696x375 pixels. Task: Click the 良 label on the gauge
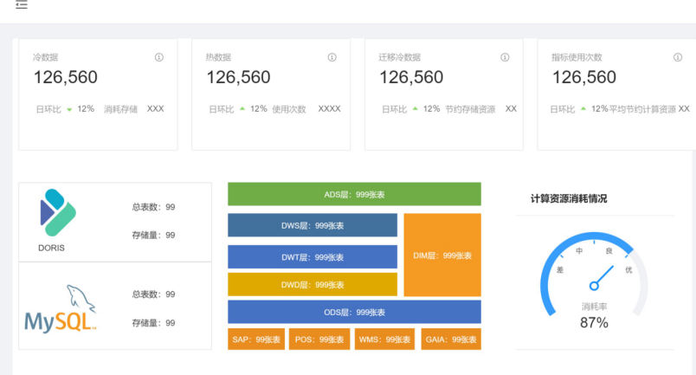coord(609,251)
